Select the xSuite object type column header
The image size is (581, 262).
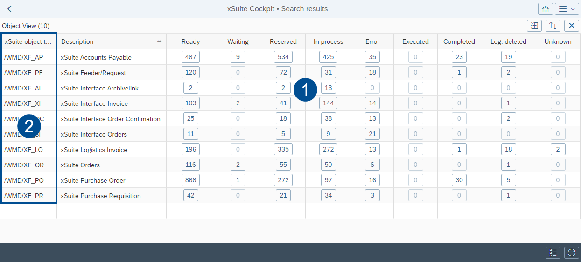point(28,41)
